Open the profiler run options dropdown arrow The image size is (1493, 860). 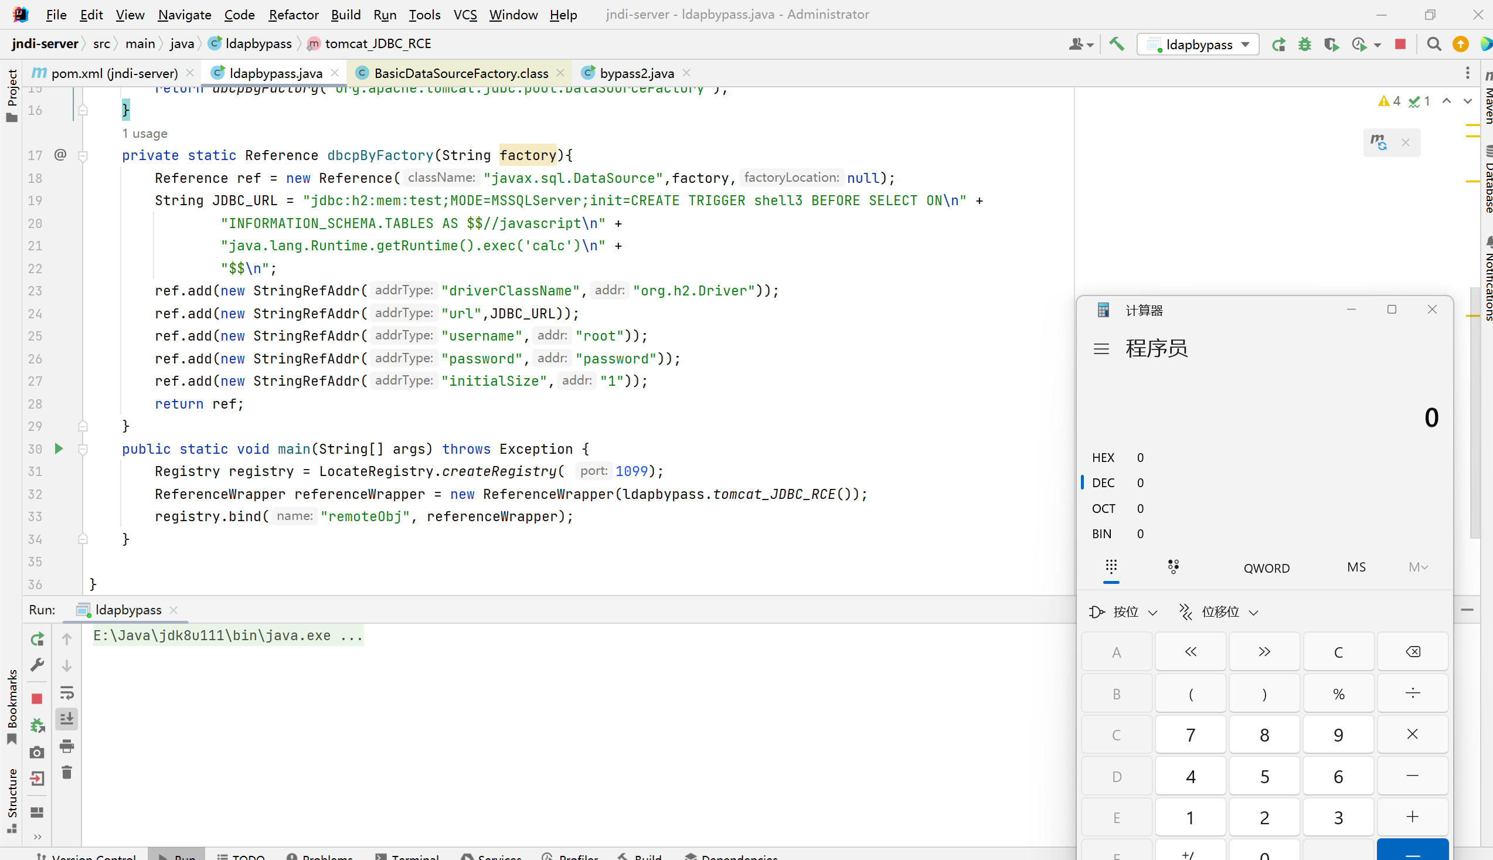tap(1378, 45)
